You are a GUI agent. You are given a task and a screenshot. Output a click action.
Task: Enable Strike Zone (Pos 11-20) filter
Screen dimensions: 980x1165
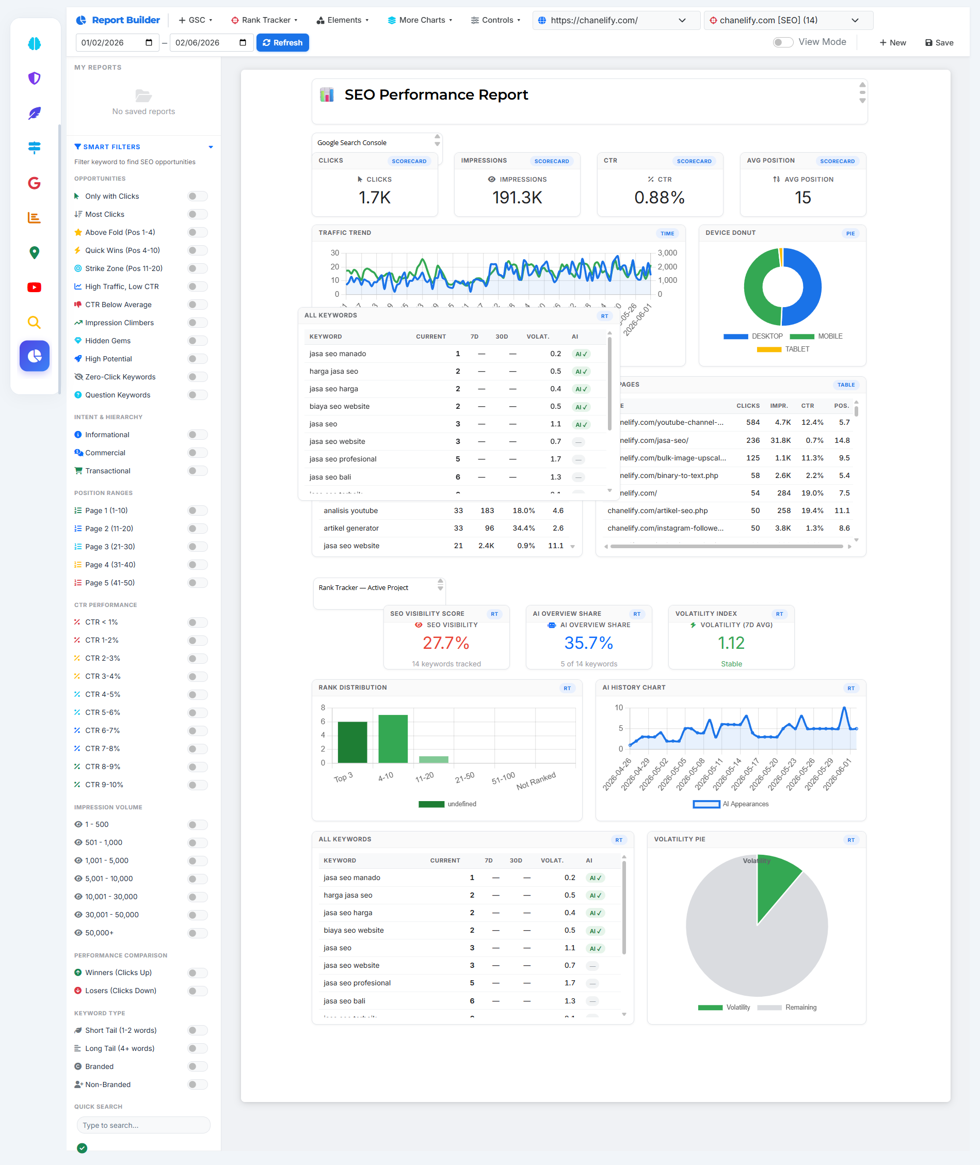[x=197, y=268]
